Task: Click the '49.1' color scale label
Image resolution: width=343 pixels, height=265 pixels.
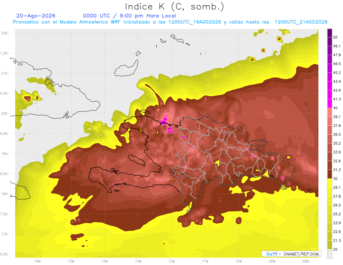Action: pos(337,46)
